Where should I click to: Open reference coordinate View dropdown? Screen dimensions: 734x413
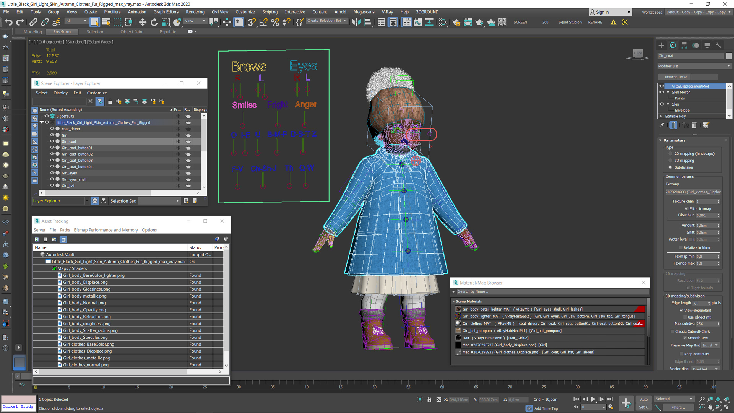click(195, 21)
